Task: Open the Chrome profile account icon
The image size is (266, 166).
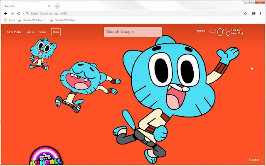Action: [x=254, y=14]
